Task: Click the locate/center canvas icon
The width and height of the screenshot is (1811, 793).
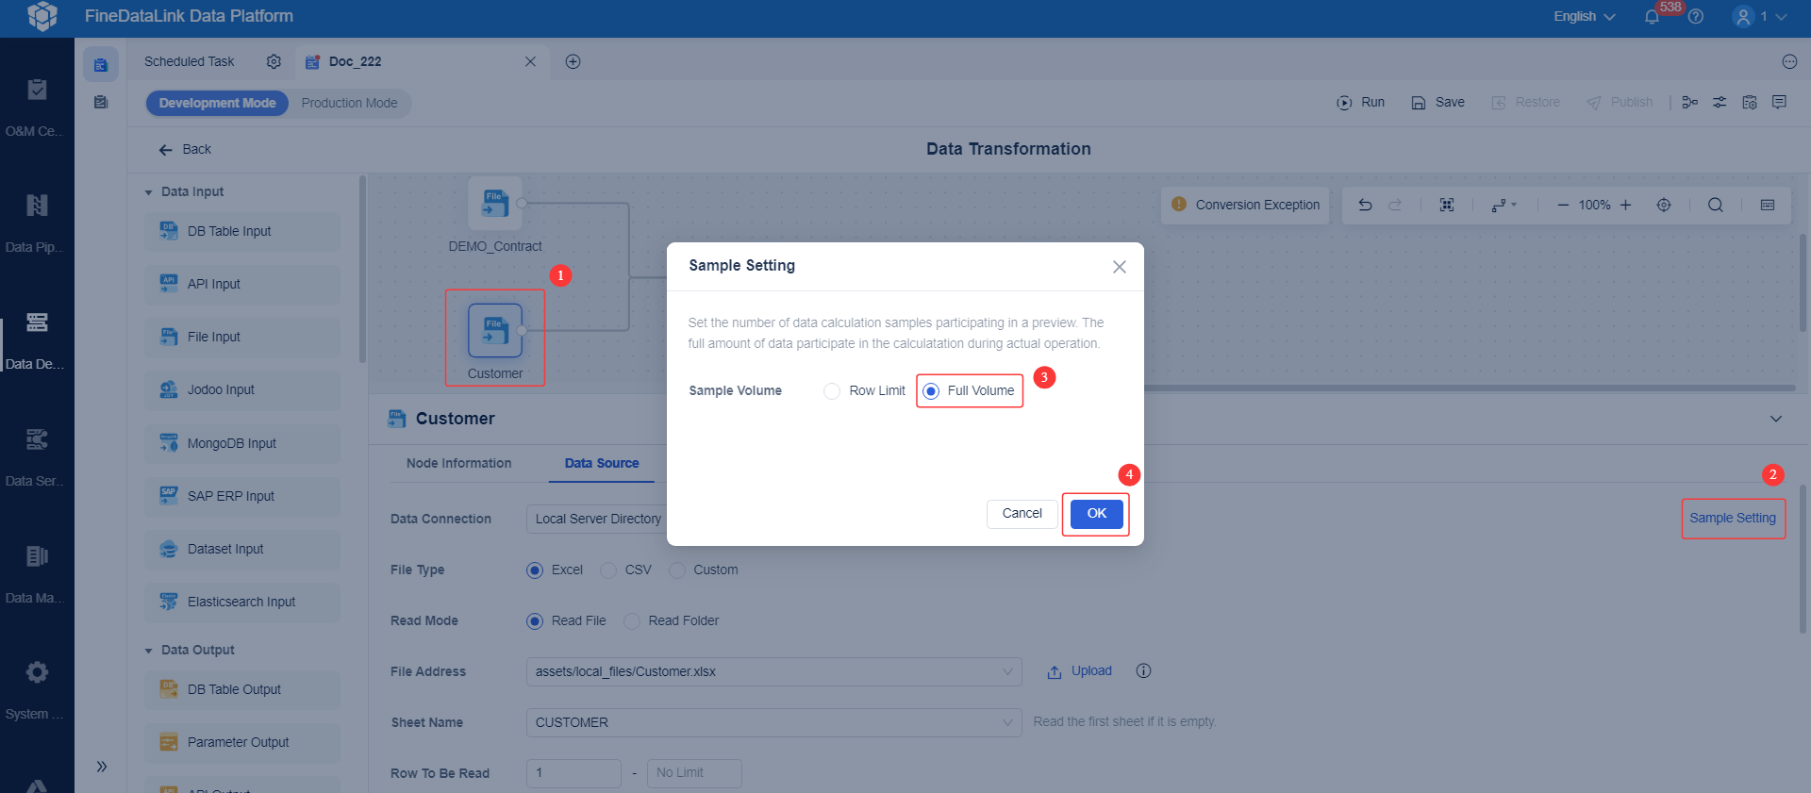Action: pyautogui.click(x=1664, y=205)
